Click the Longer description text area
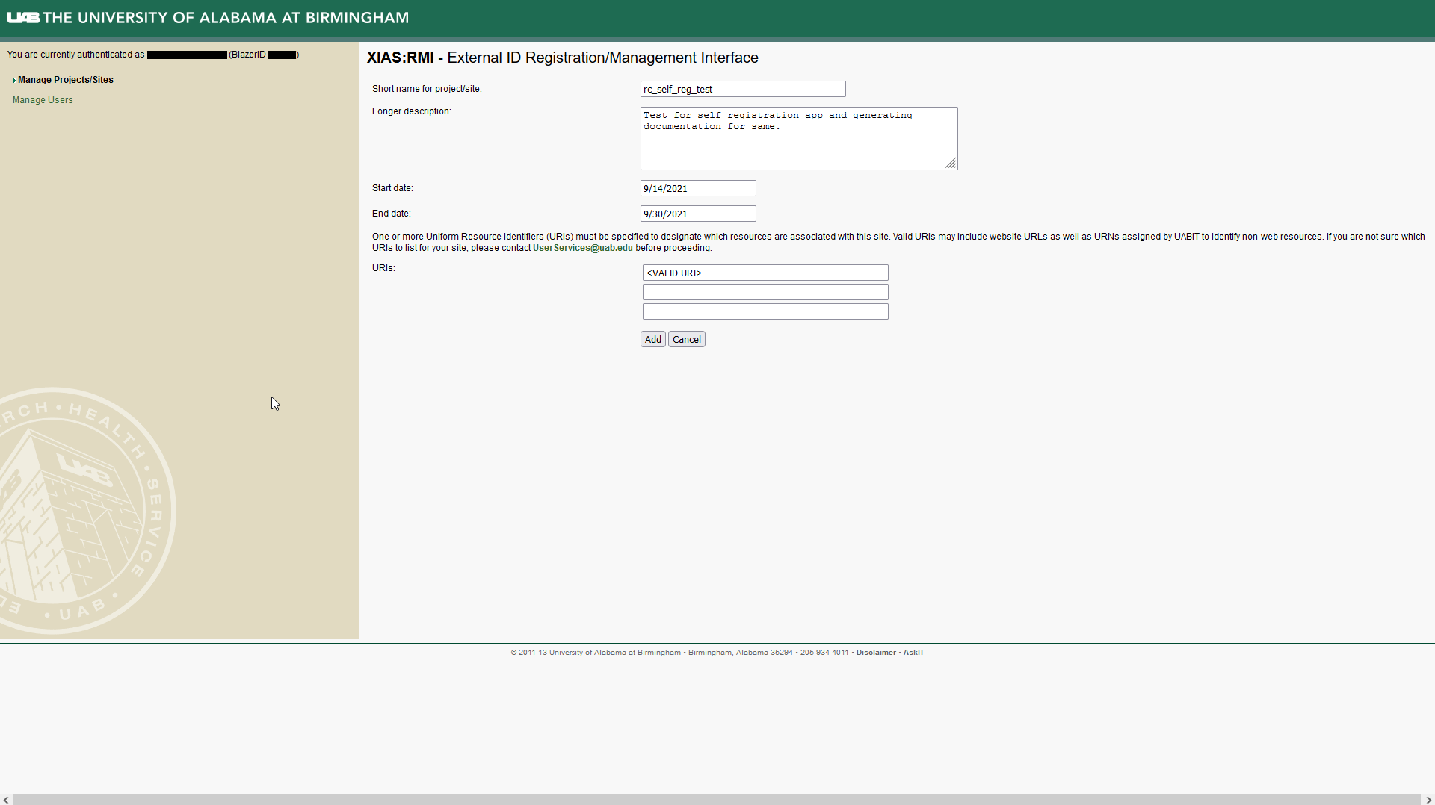Image resolution: width=1435 pixels, height=805 pixels. 799,138
